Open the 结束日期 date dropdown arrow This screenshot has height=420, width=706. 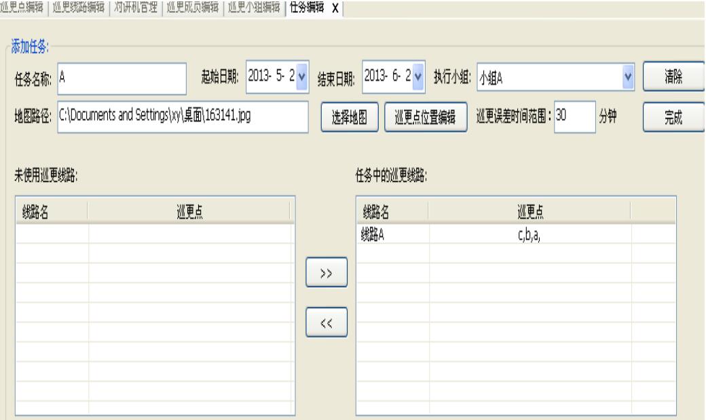click(x=418, y=77)
